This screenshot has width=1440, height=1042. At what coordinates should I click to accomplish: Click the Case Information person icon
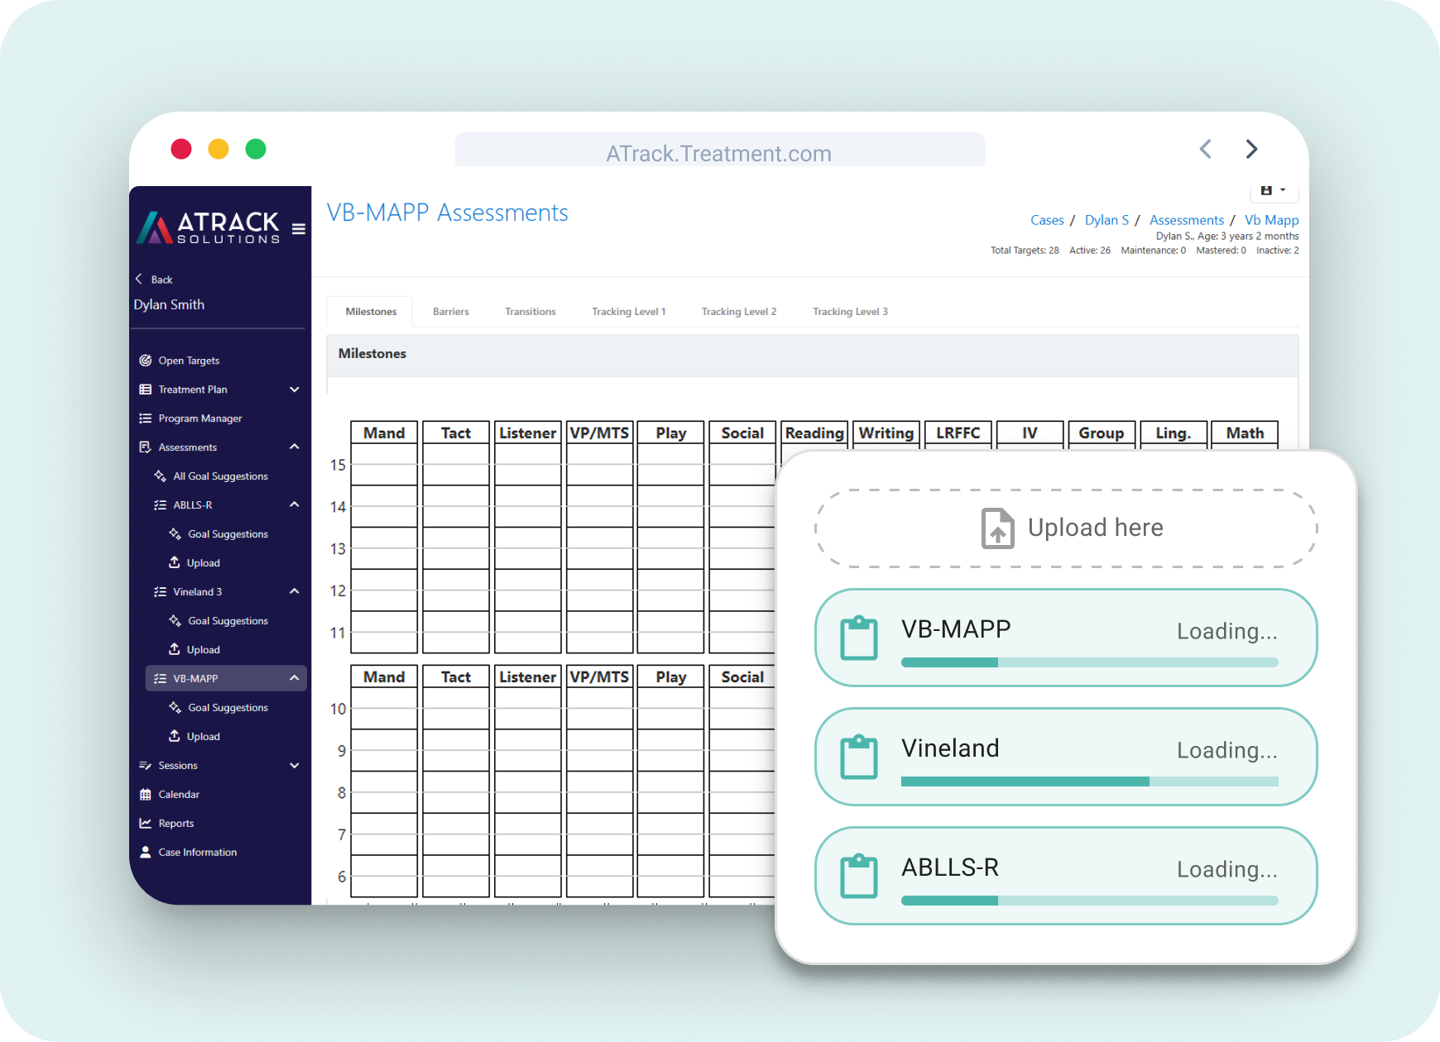tap(145, 852)
